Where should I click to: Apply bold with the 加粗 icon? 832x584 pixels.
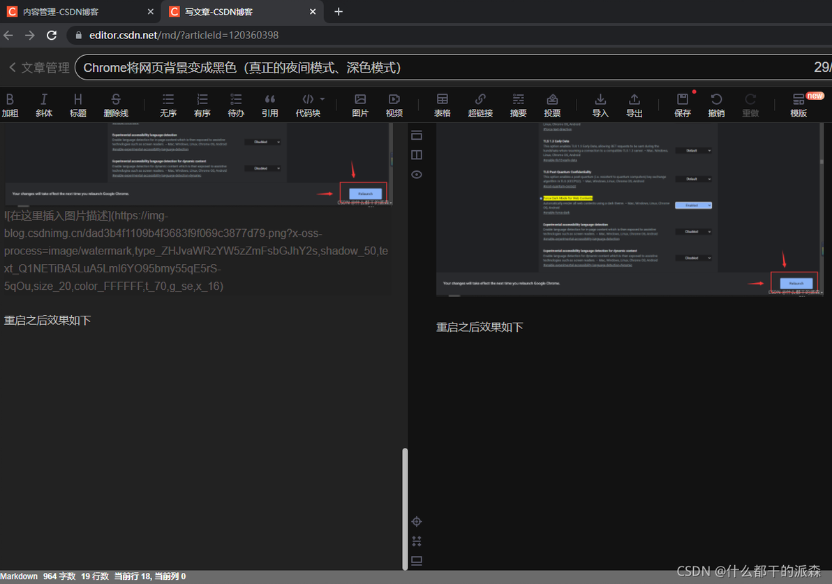coord(10,105)
